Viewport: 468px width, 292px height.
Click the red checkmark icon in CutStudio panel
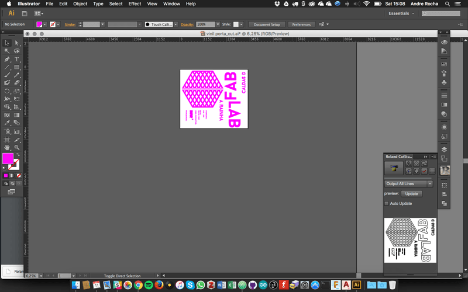click(x=424, y=171)
